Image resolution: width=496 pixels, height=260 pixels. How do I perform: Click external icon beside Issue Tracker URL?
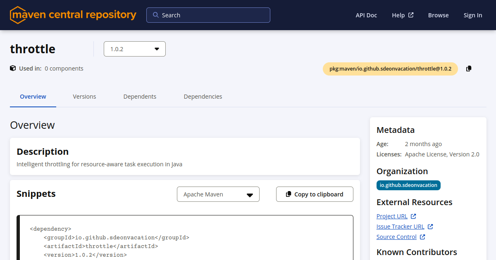430,227
